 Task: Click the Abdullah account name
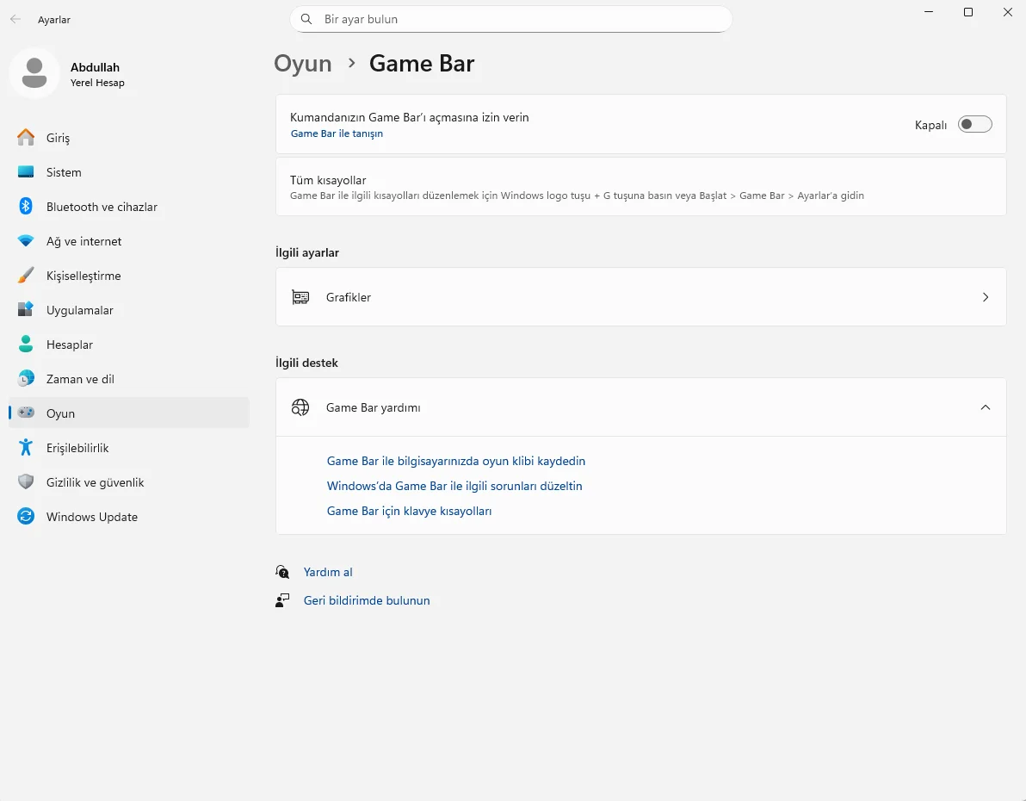(x=95, y=67)
